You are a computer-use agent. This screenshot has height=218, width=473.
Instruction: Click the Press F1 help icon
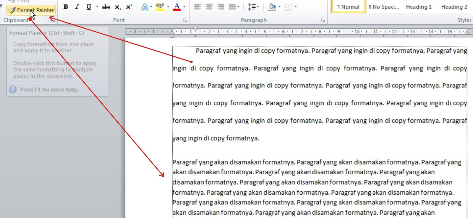13,90
